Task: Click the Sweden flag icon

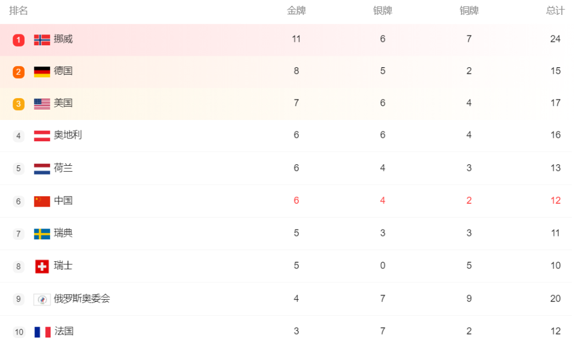Action: click(42, 234)
